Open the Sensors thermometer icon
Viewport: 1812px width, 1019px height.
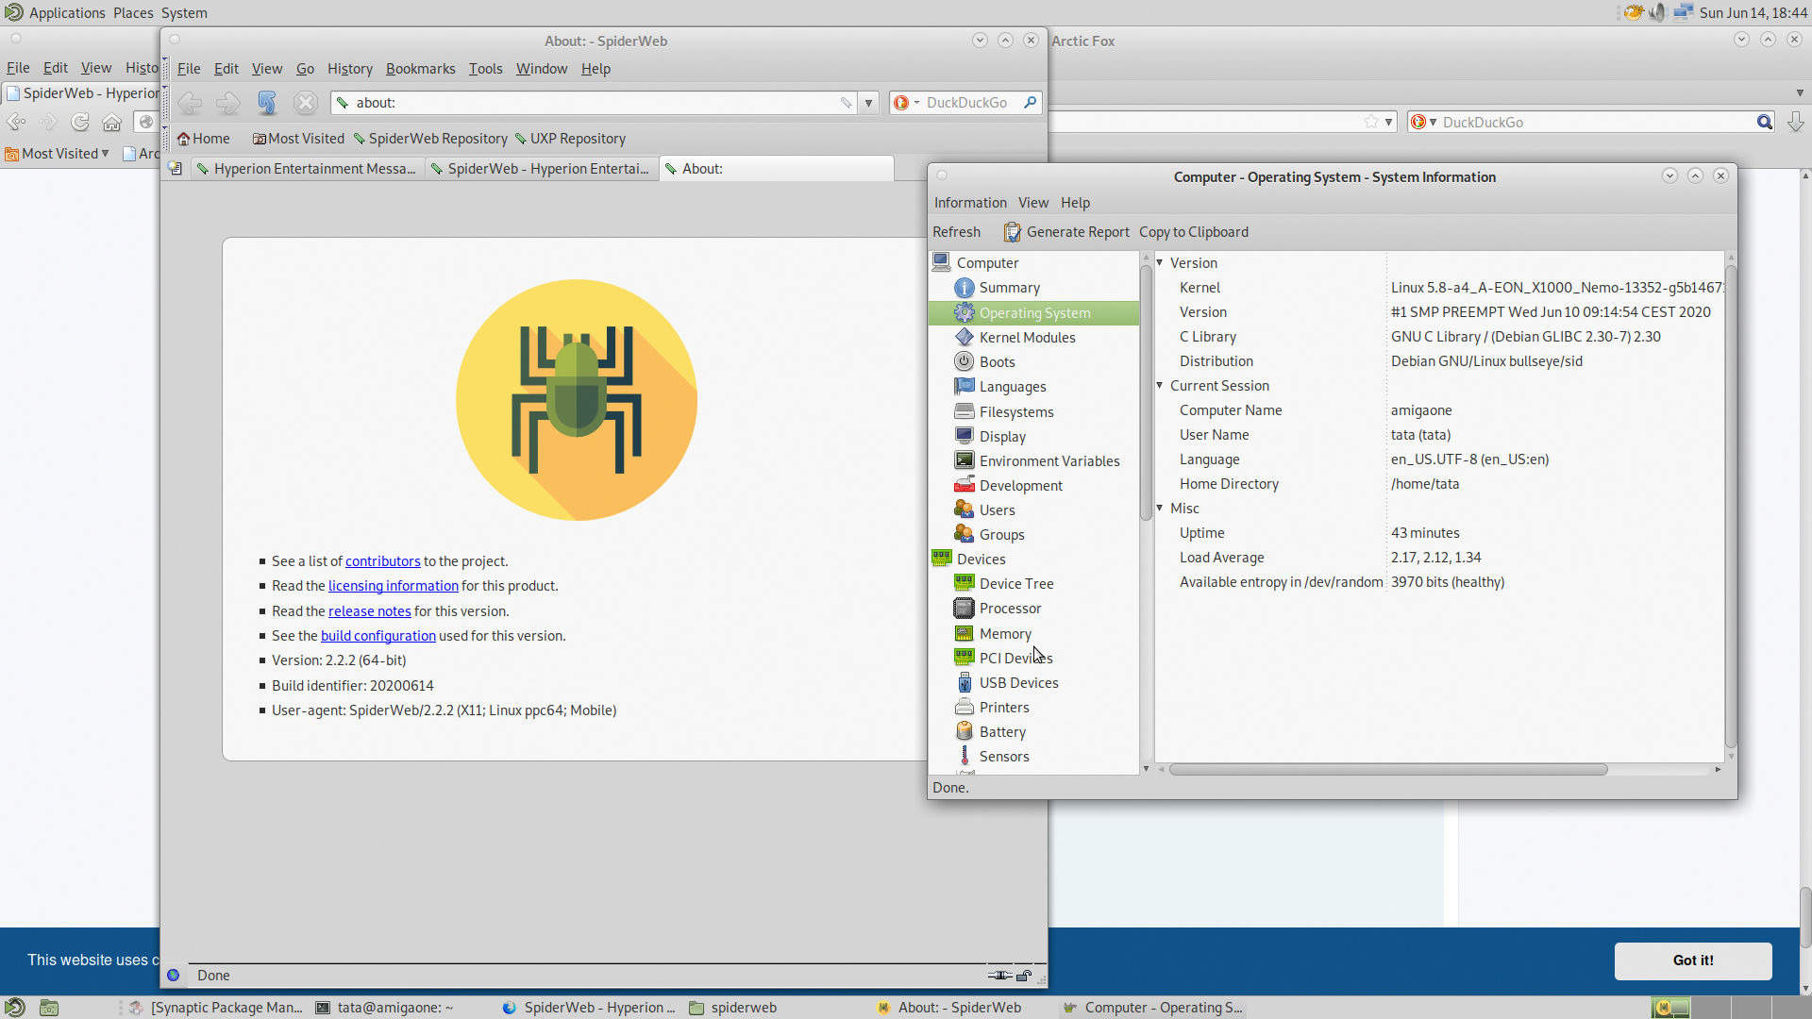[x=964, y=756]
